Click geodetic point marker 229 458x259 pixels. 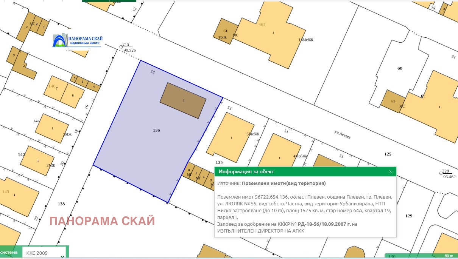pyautogui.click(x=441, y=173)
